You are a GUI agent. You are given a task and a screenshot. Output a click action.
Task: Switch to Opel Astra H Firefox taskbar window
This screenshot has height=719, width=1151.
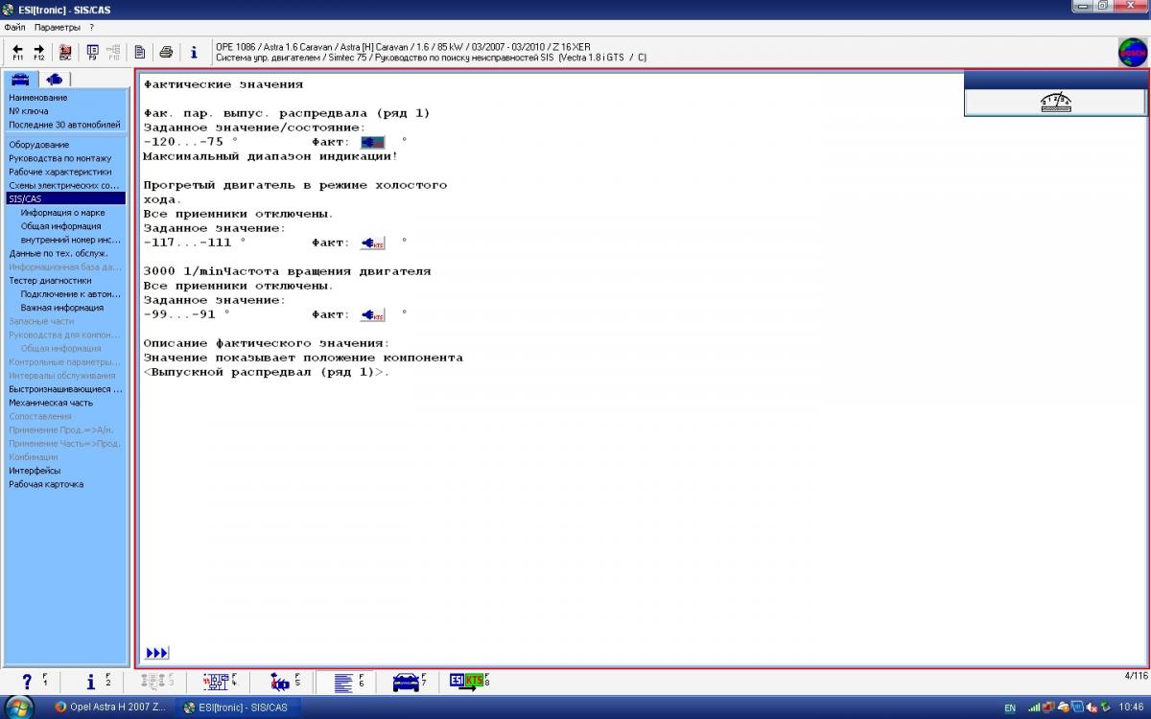point(111,707)
